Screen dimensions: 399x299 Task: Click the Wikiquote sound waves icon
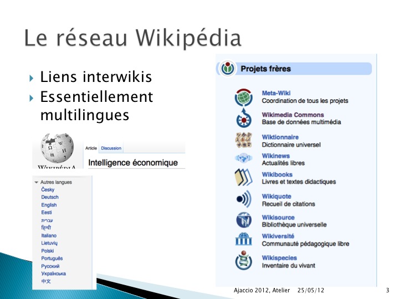click(244, 199)
